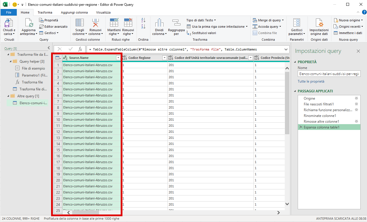Collapse the Query pane with the arrow
This screenshot has height=222, width=367.
[49, 48]
